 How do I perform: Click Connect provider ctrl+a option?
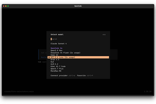[63, 76]
